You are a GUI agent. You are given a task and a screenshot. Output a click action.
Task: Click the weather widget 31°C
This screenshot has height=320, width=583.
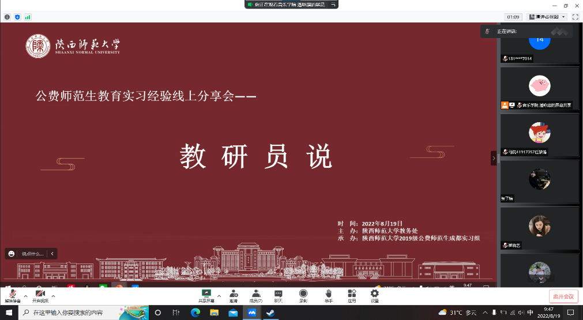457,313
